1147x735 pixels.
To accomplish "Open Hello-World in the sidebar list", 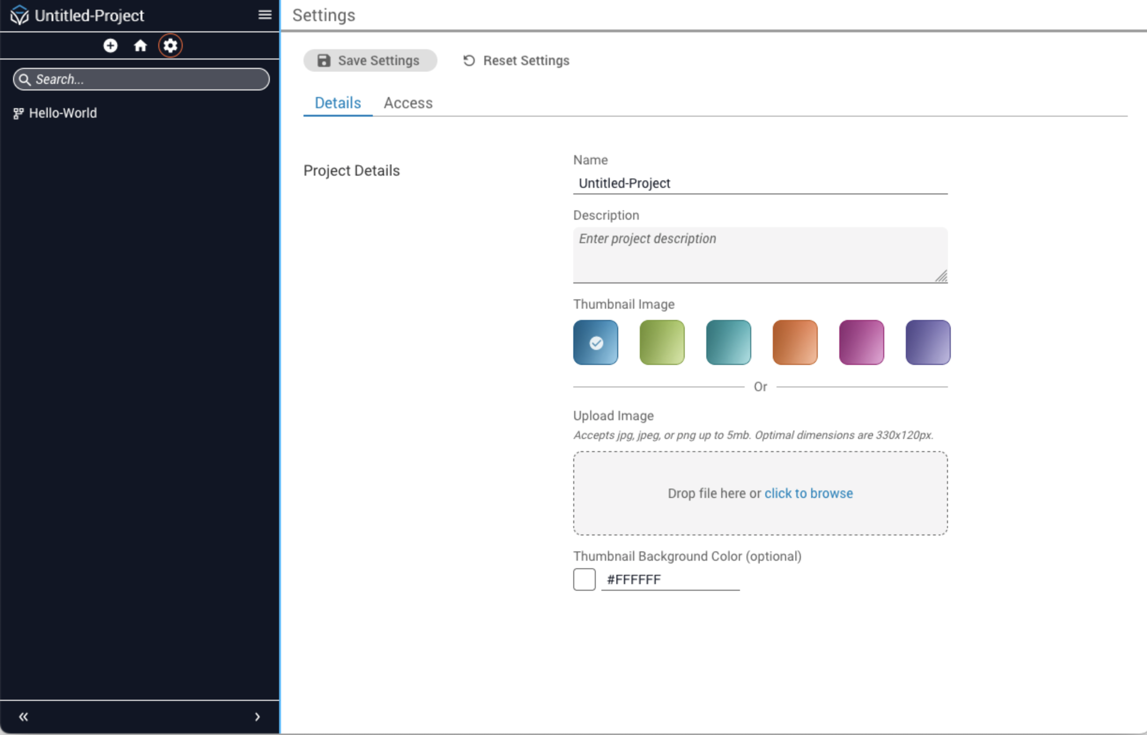I will [63, 113].
